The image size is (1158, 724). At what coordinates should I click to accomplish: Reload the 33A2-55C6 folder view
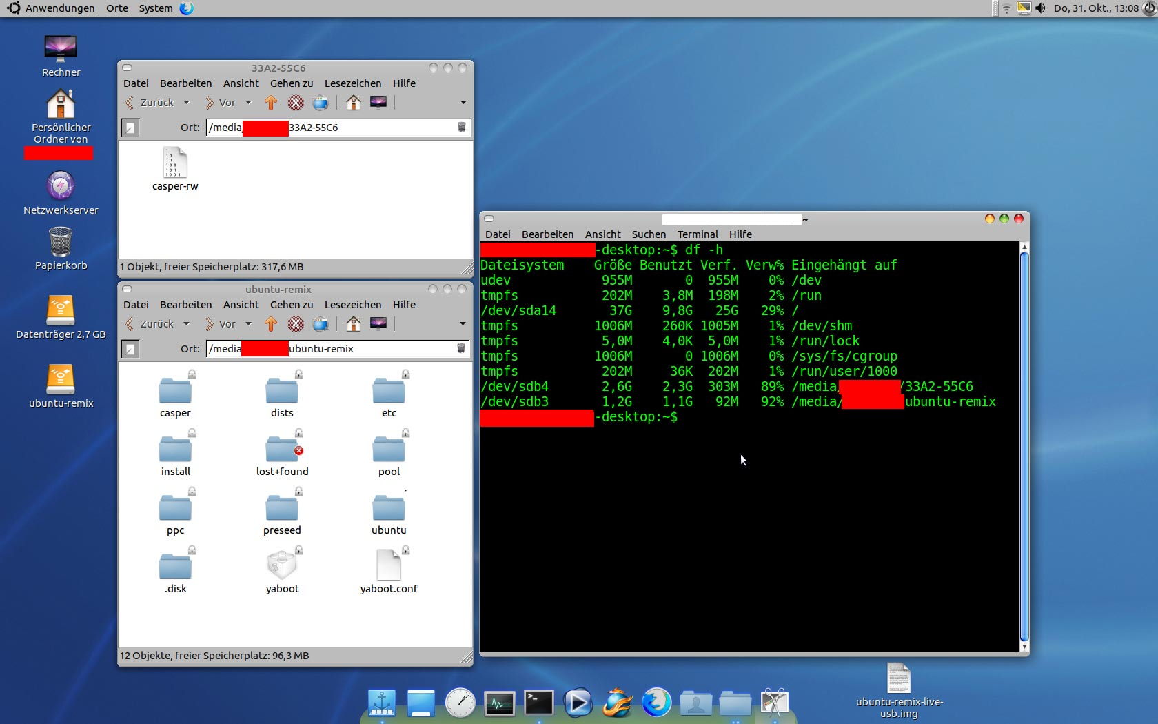[x=321, y=103]
